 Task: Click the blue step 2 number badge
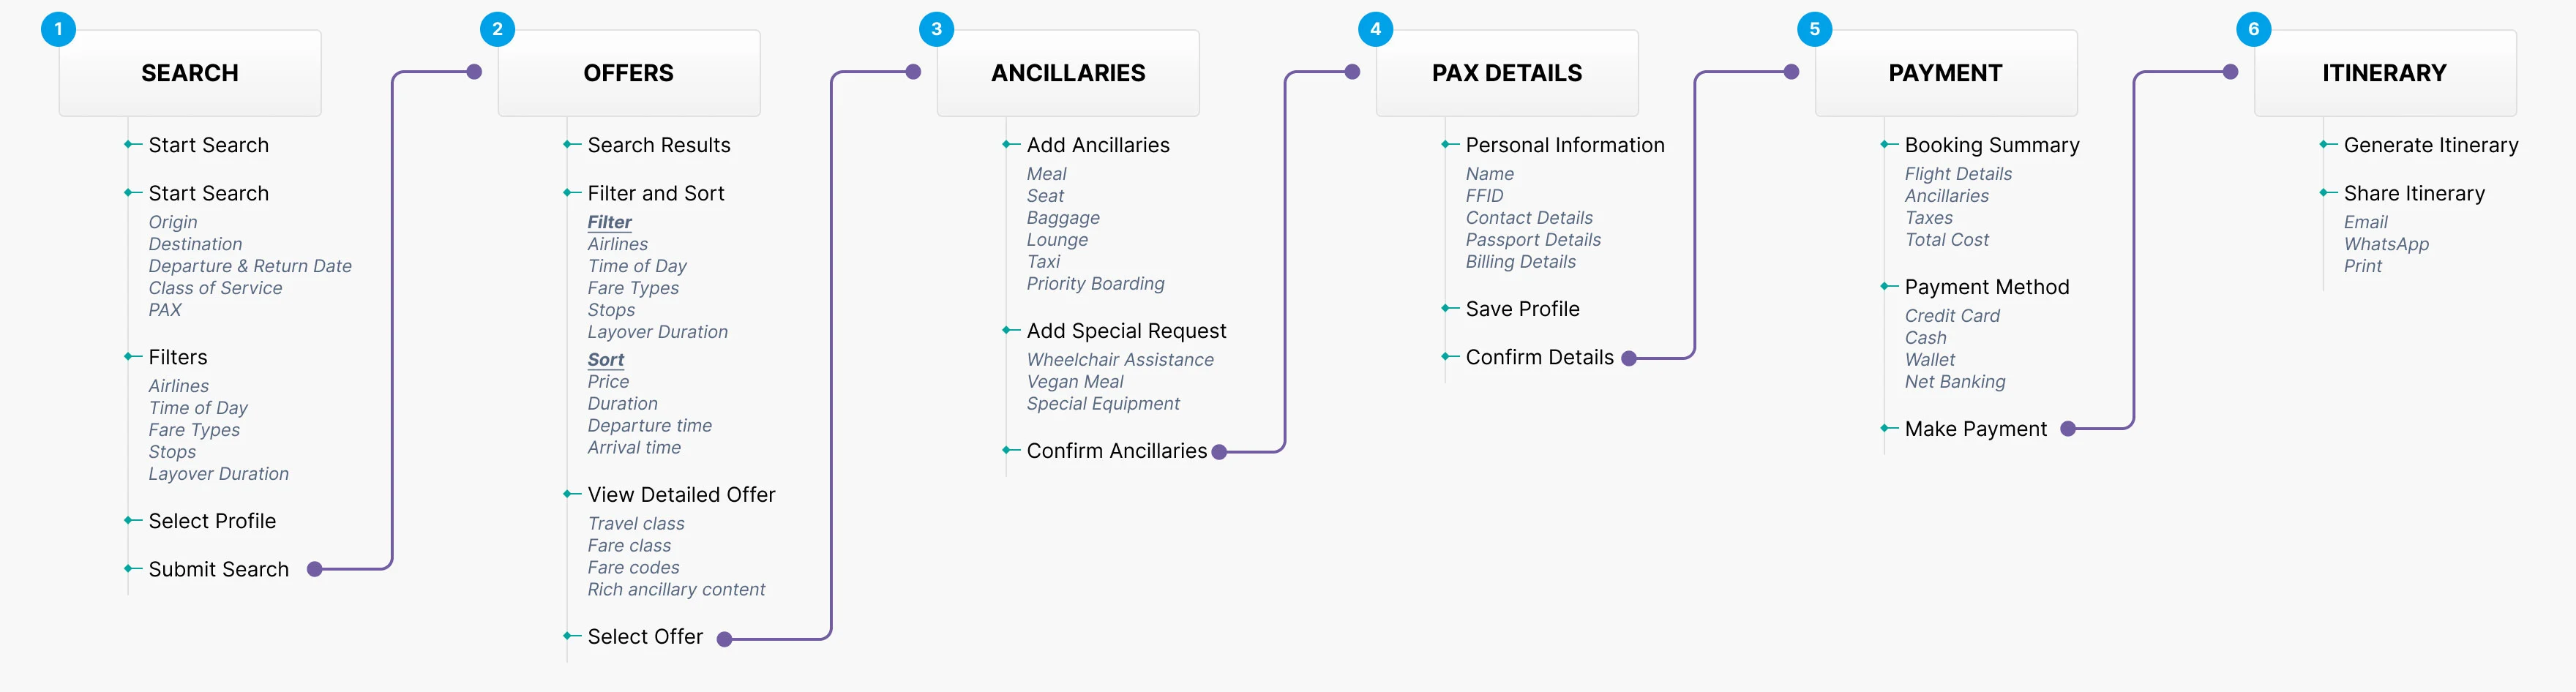click(x=497, y=29)
